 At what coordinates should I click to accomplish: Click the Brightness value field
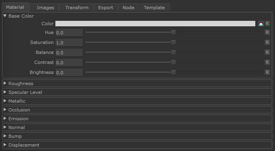click(x=69, y=72)
